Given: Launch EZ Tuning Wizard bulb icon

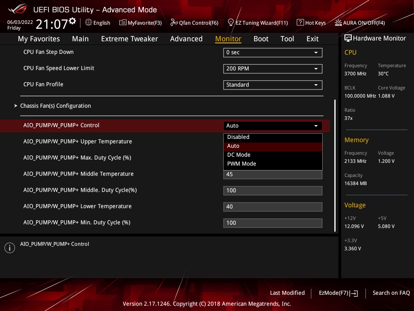Looking at the screenshot, I should tap(230, 23).
